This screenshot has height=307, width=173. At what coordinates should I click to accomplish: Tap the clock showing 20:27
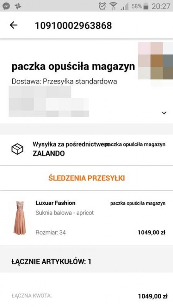[x=161, y=6]
